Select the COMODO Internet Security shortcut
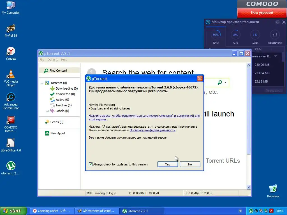 tap(11, 124)
